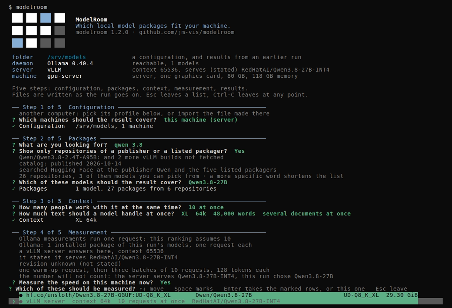The width and height of the screenshot is (452, 308).
Task: Click the search answer 'qwen 3.8'
Action: (128, 145)
